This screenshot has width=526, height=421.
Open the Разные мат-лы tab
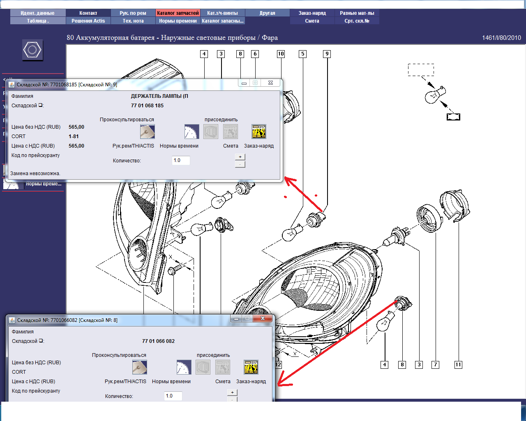(x=357, y=13)
